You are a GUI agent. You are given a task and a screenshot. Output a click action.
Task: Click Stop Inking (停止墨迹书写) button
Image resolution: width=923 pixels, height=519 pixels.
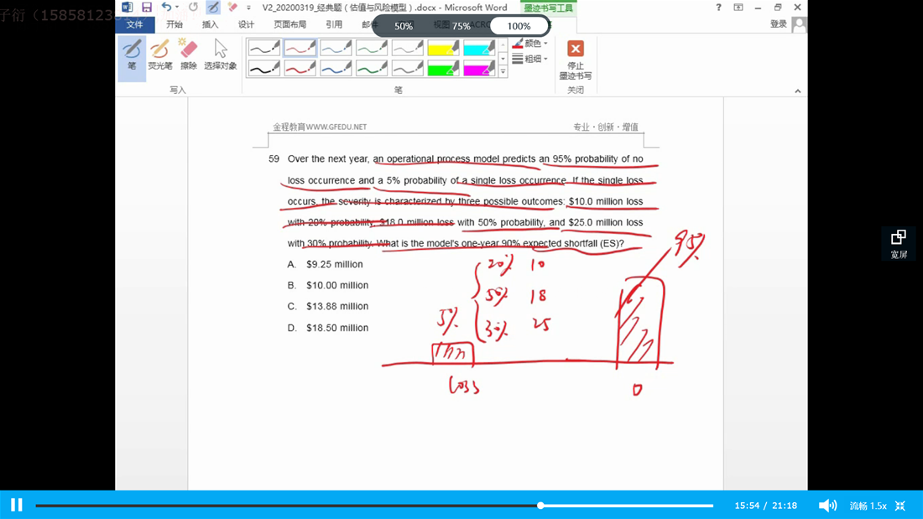pos(576,58)
